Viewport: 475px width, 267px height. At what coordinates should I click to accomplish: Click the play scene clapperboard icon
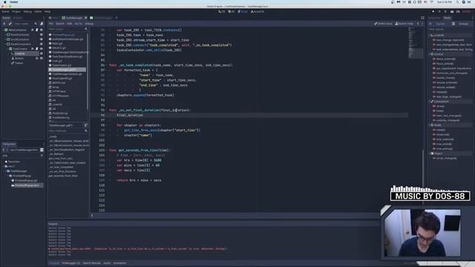click(452, 12)
